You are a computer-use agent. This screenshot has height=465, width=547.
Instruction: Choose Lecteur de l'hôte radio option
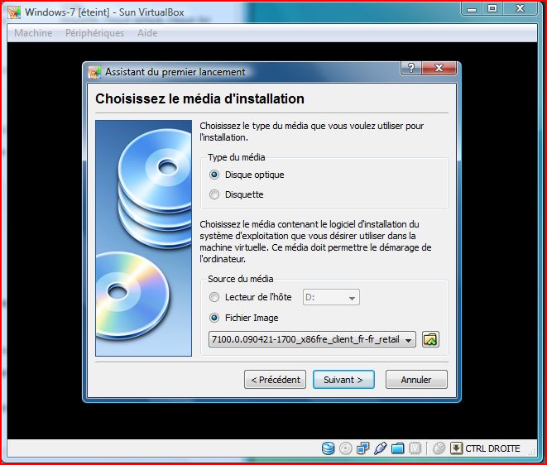(214, 297)
